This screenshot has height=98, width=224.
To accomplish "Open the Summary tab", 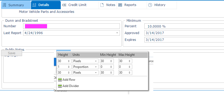I will 16,5.
